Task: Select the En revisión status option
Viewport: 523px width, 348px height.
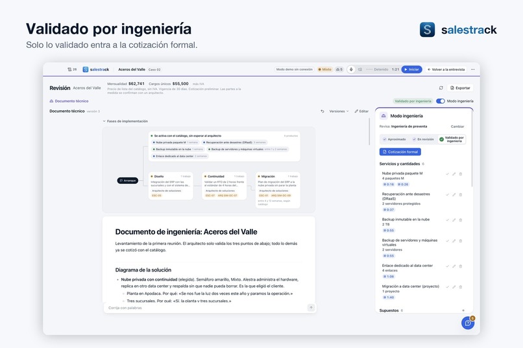Action: (423, 139)
